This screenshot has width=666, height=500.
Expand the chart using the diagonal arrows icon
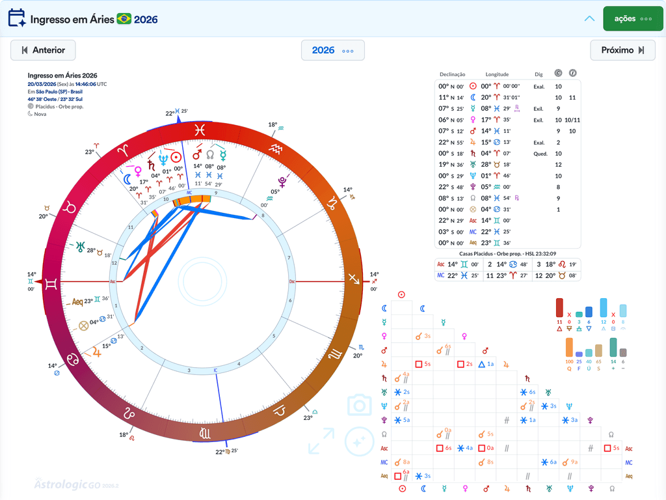click(x=321, y=441)
